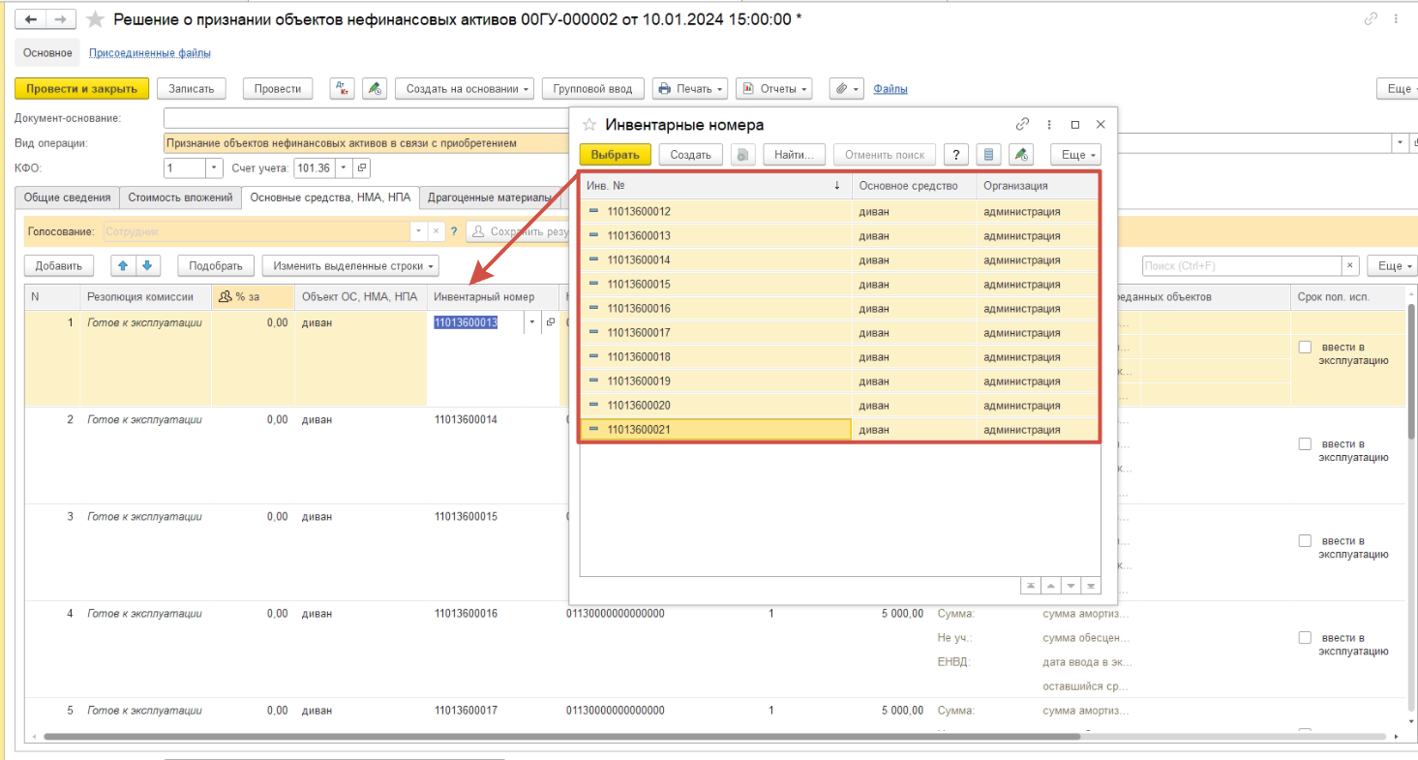Expand the Создать на основании menu
Viewport: 1418px width, 760px height.
[x=465, y=89]
